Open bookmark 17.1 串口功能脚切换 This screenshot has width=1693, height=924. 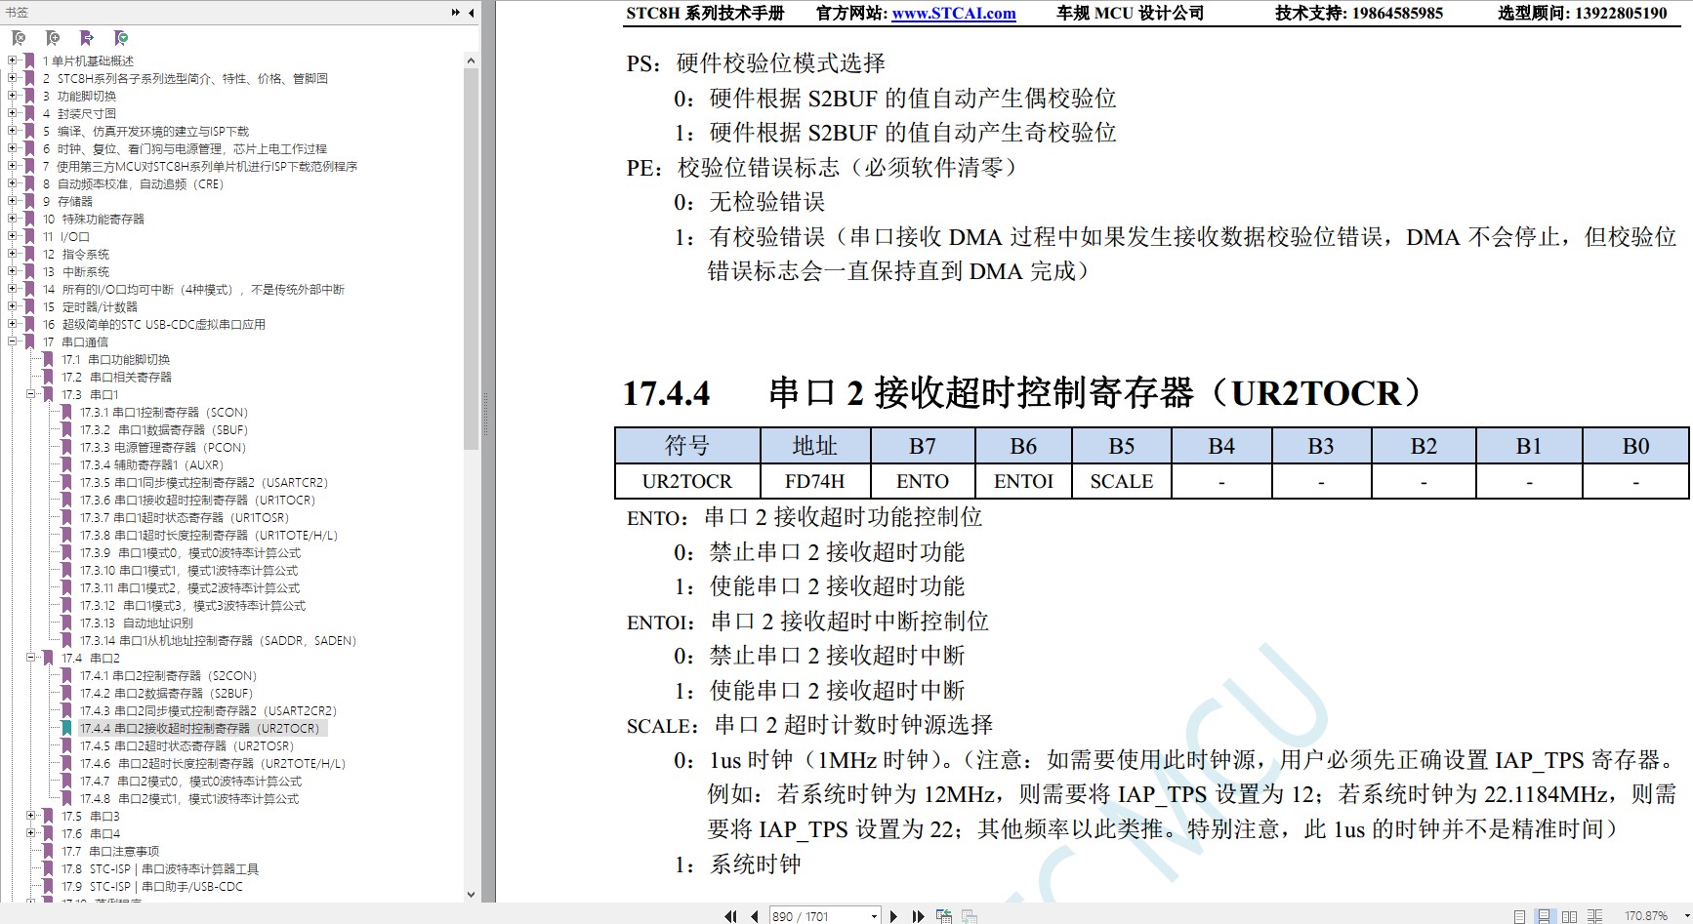click(116, 359)
